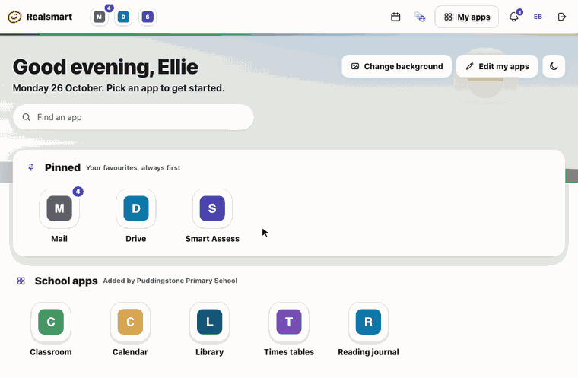Click the chat bubbles icon in header

point(420,17)
